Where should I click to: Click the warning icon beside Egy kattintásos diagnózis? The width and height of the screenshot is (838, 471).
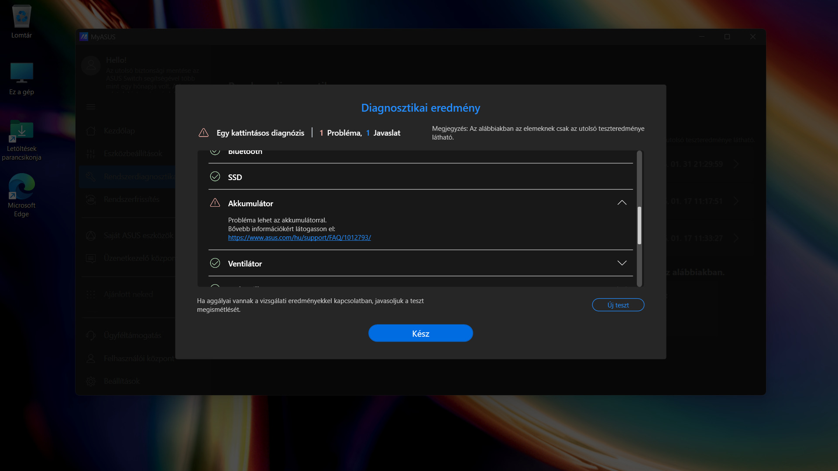(x=203, y=133)
